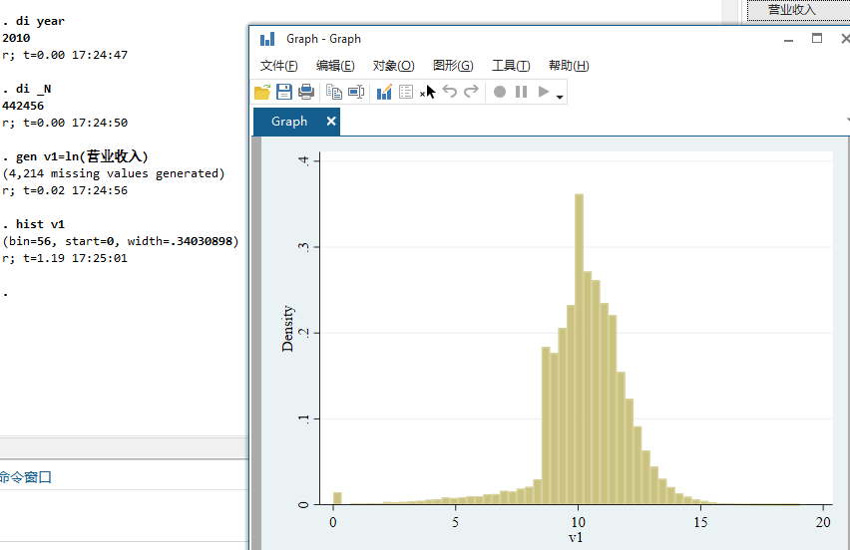This screenshot has height=550, width=850.
Task: Open the 工具(T) menu
Action: (x=510, y=66)
